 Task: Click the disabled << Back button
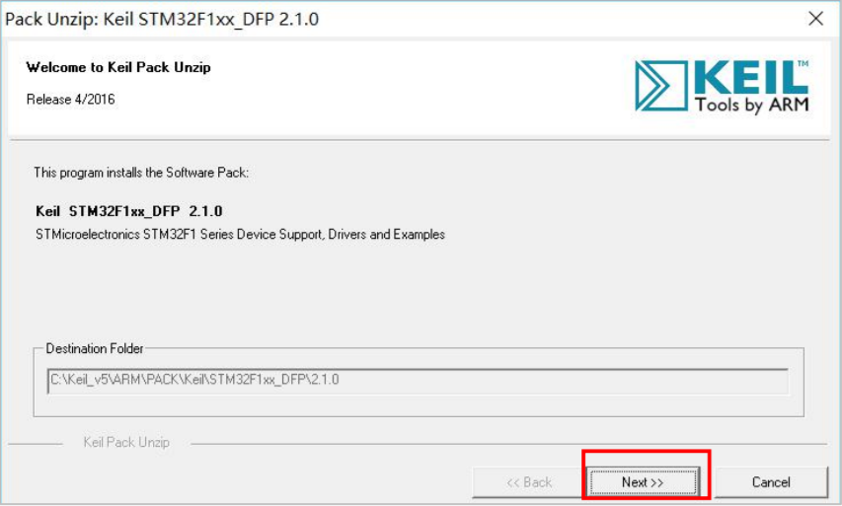coord(529,482)
